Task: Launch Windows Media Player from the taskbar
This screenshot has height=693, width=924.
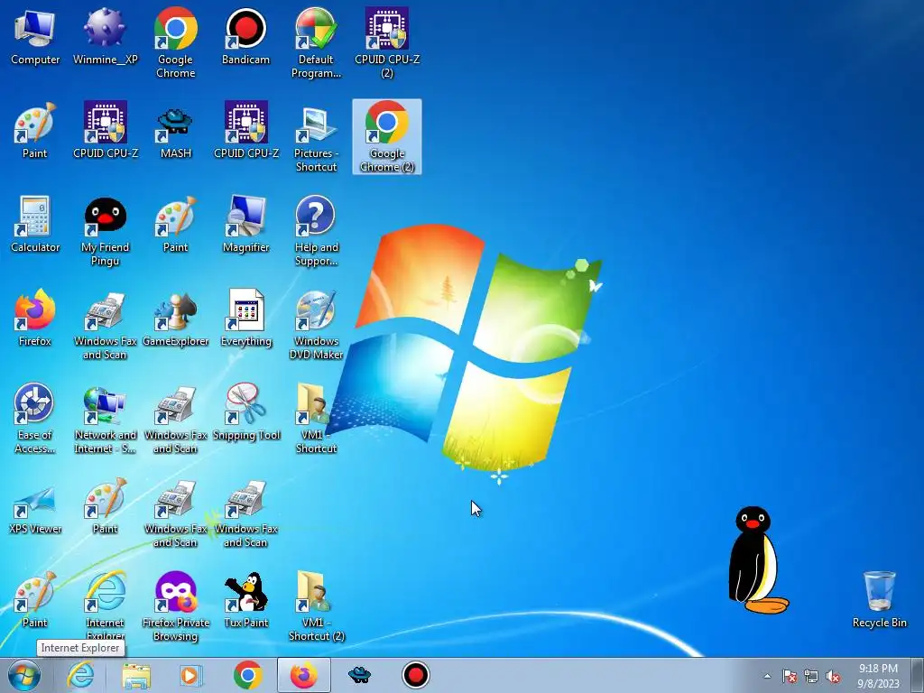Action: (x=190, y=675)
